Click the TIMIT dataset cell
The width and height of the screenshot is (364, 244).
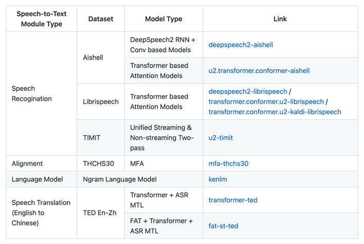[x=92, y=138]
